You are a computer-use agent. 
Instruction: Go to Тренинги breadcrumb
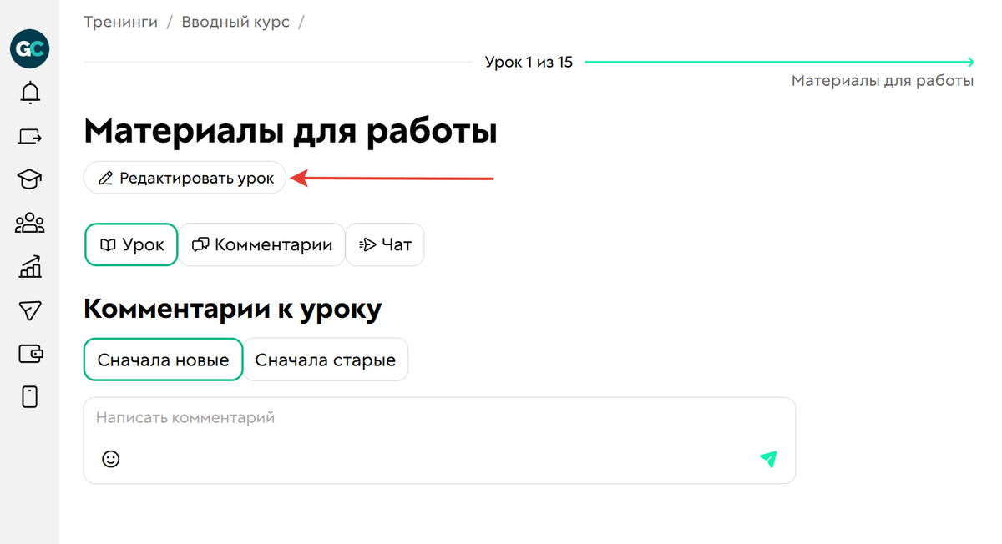pyautogui.click(x=120, y=22)
